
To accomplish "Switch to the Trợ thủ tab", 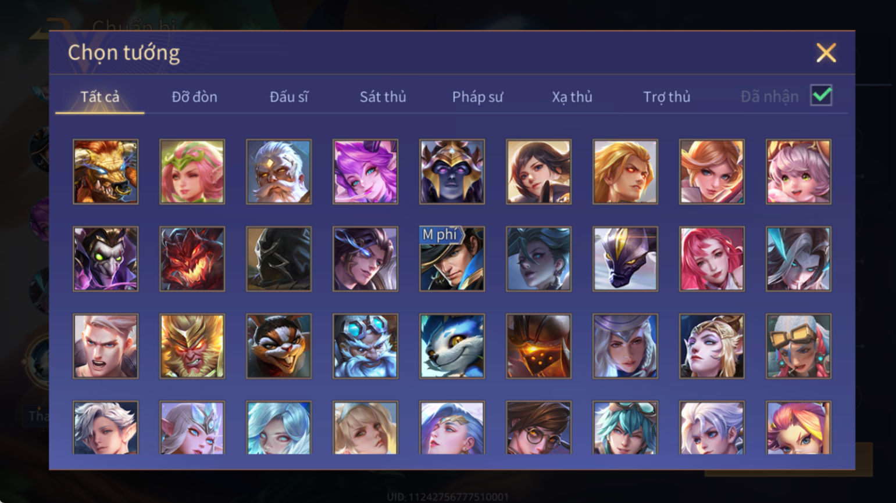I will [x=666, y=97].
